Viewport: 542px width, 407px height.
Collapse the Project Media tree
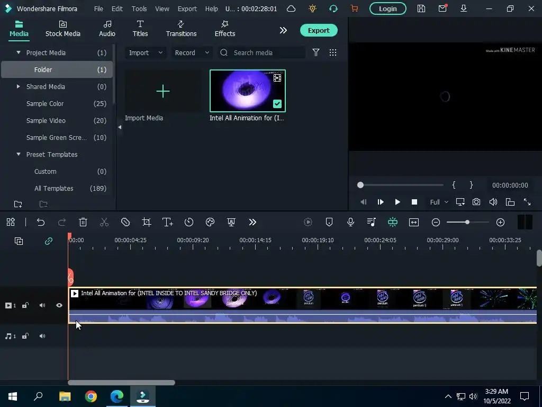[19, 52]
